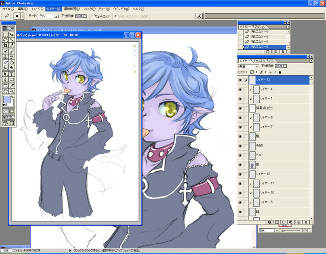
Task: Select the Slice tool in toolbox
Action: pyautogui.click(x=12, y=45)
